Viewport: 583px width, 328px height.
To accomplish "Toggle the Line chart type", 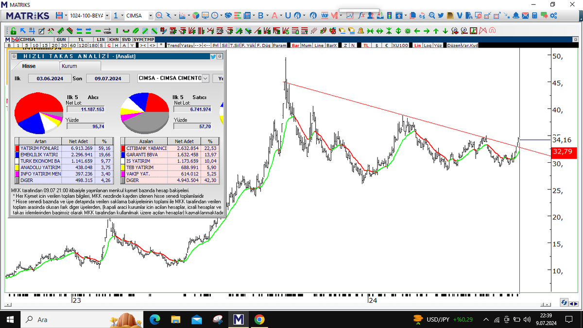I will pos(319,46).
